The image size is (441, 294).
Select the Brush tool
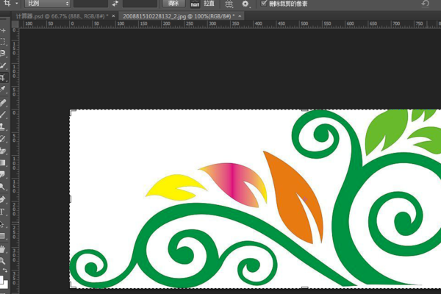click(x=3, y=115)
